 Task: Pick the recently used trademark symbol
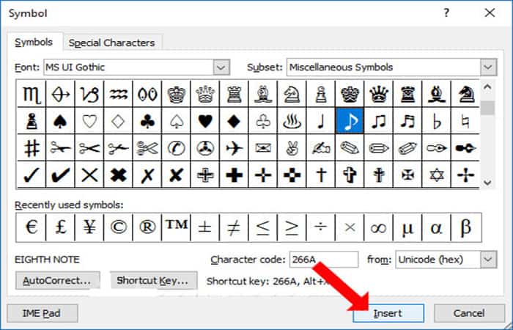tap(176, 227)
